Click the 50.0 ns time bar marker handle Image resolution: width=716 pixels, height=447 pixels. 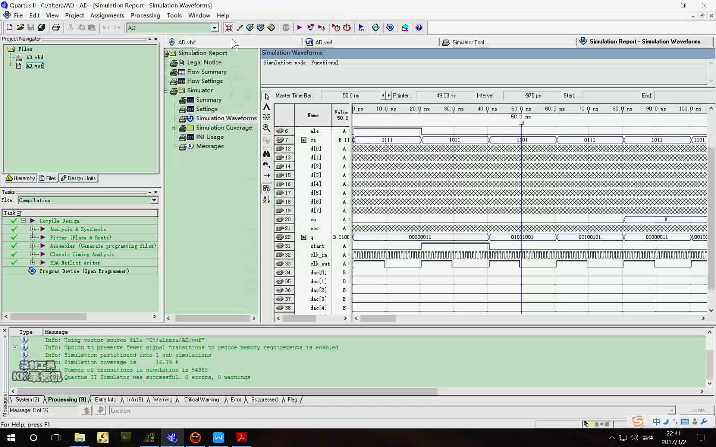[x=521, y=123]
